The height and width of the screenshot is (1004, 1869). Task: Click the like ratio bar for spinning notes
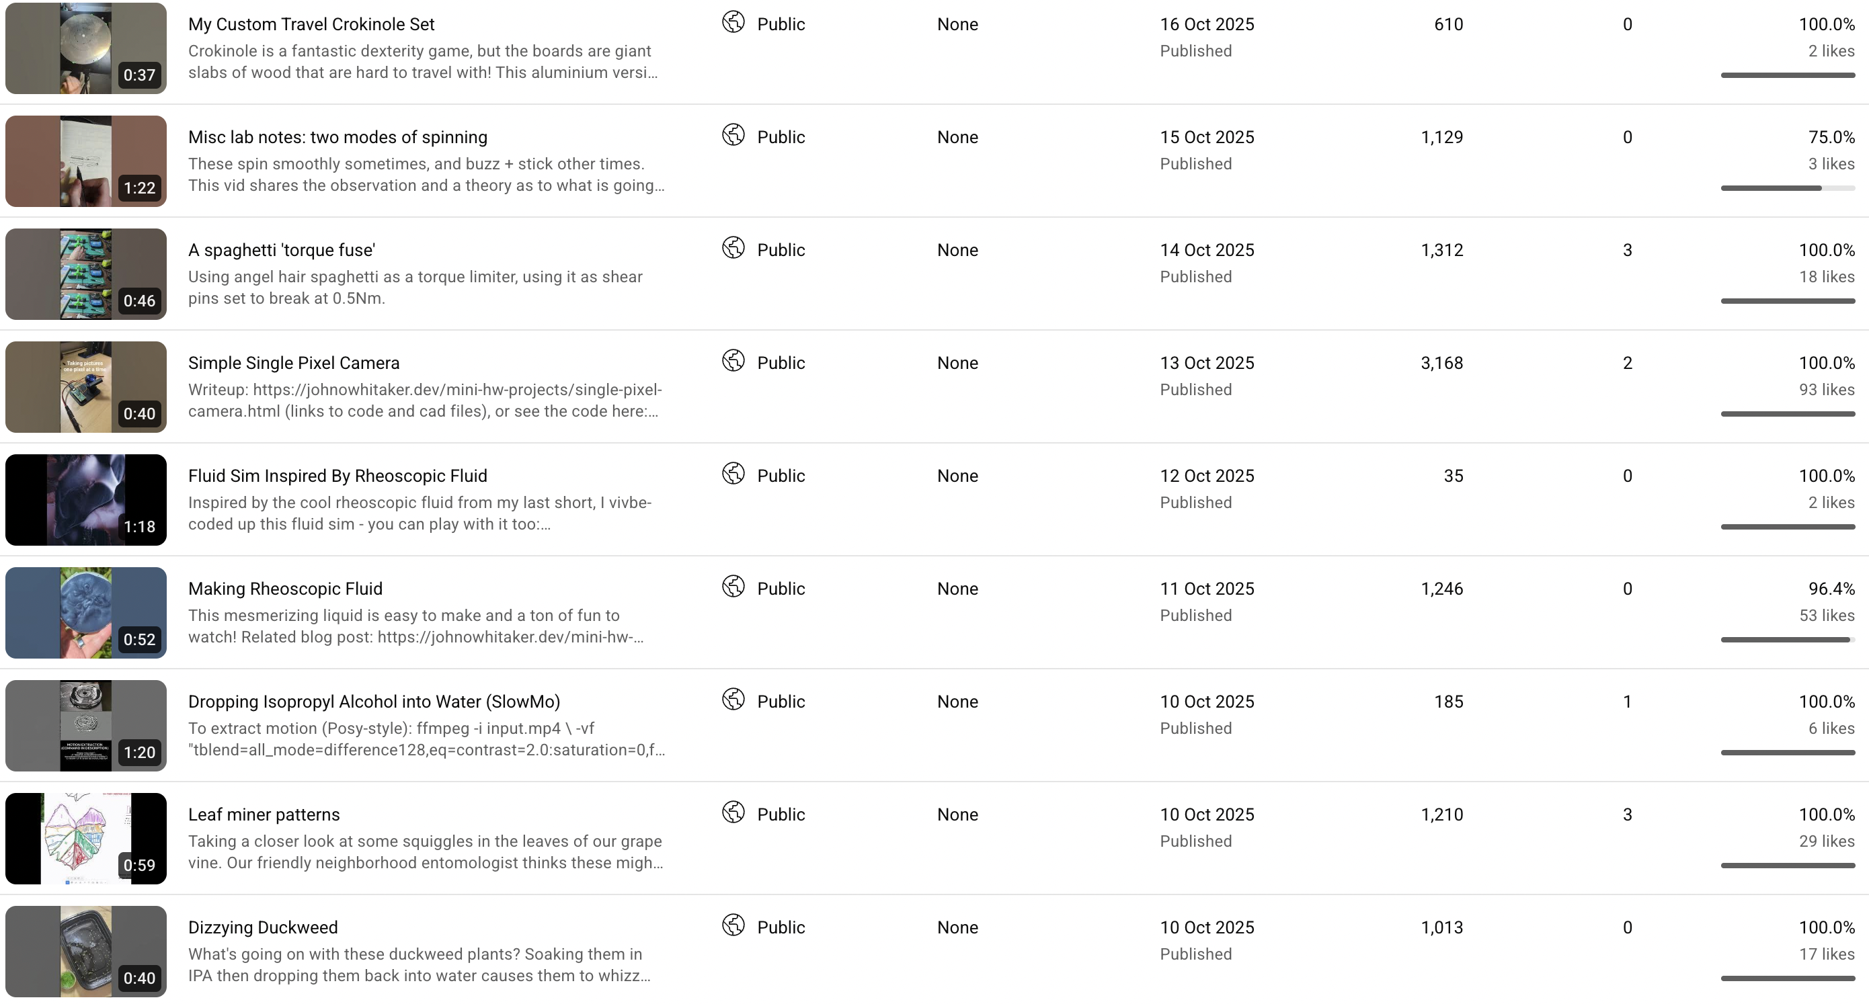point(1787,189)
